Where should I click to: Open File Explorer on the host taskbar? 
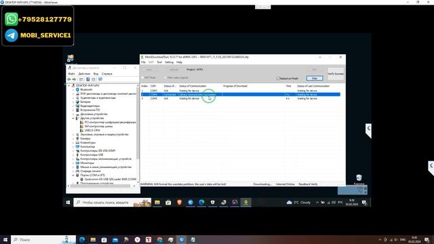pos(93,239)
